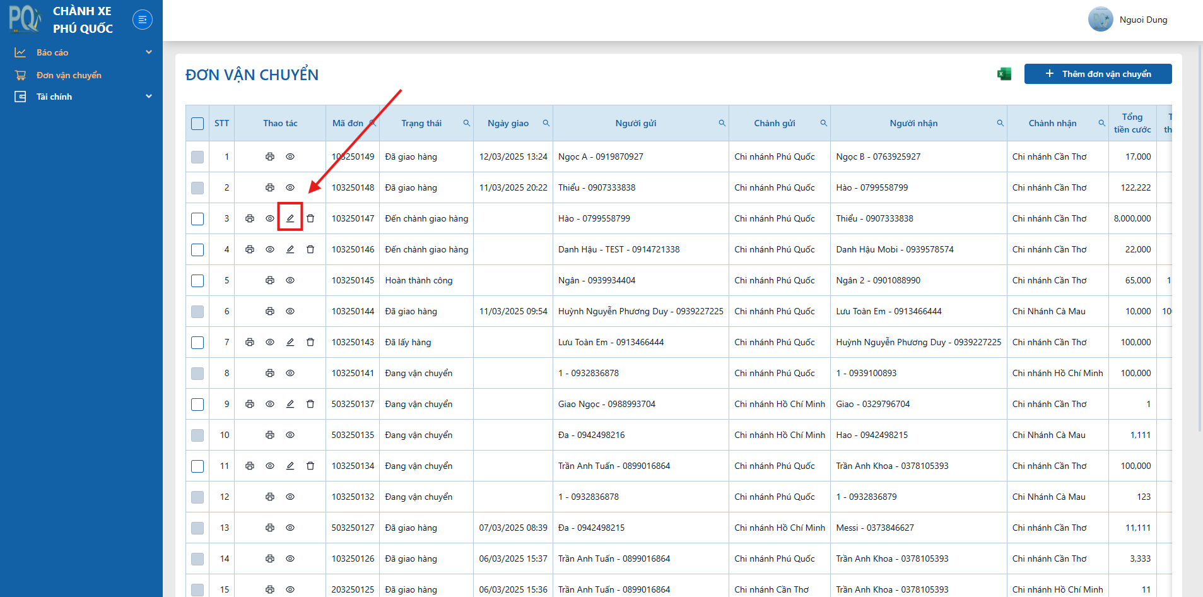This screenshot has width=1203, height=597.
Task: Open search on Trạng thái column
Action: tap(467, 123)
